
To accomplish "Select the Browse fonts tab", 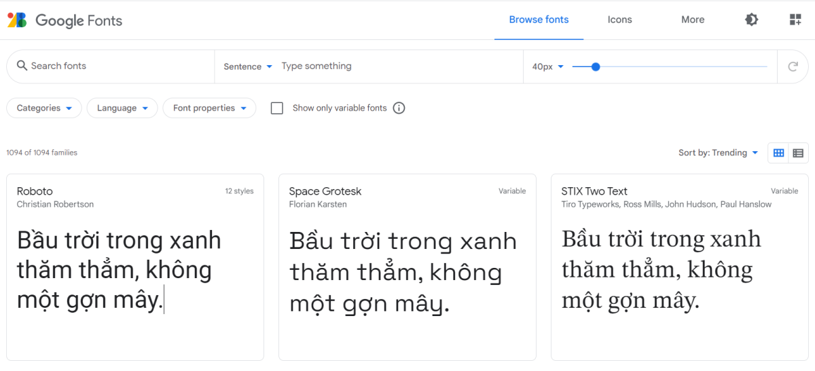I will [539, 20].
